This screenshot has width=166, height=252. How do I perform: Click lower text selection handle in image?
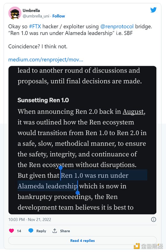tap(77, 193)
